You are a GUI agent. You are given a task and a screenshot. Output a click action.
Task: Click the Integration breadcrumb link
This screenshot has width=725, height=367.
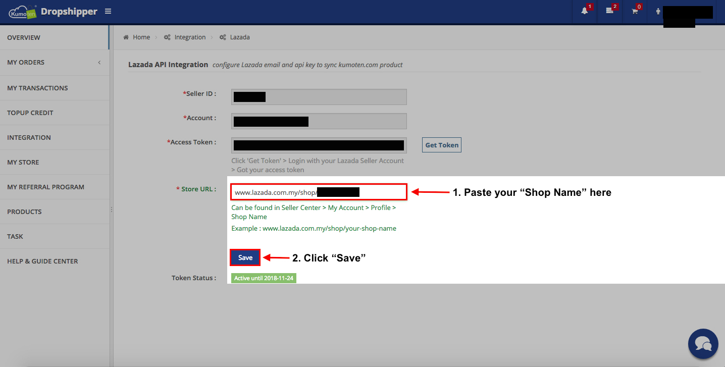190,37
